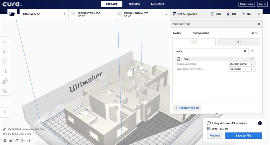Select the Support Blocker tool
The width and height of the screenshot is (270, 145).
[5, 91]
